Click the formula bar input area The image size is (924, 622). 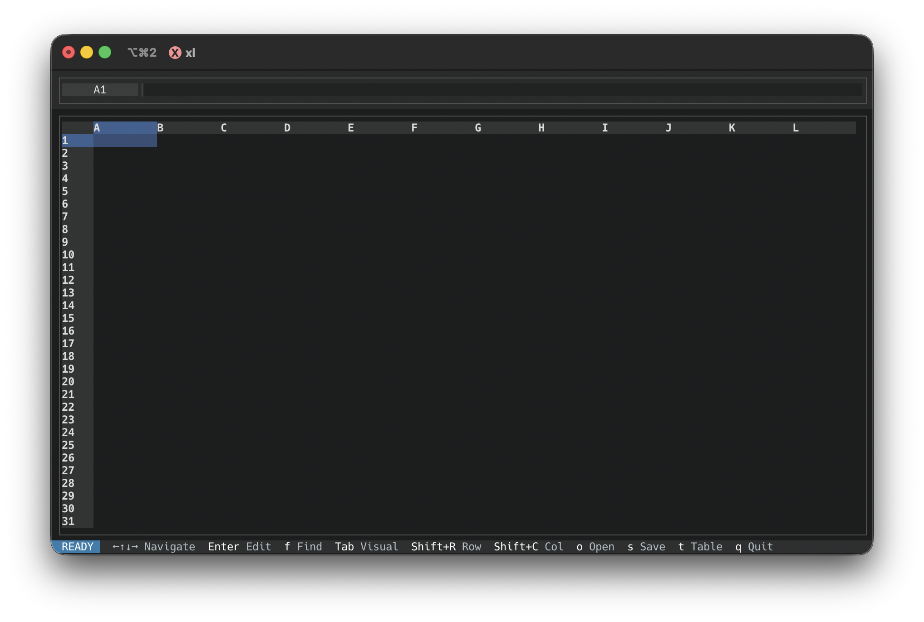(503, 90)
